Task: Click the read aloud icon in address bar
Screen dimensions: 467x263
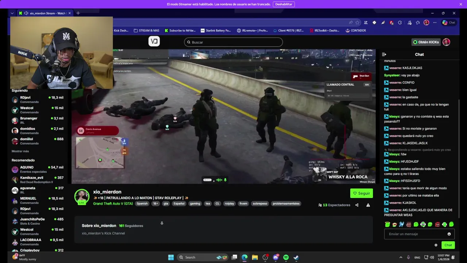Action: pyautogui.click(x=351, y=23)
